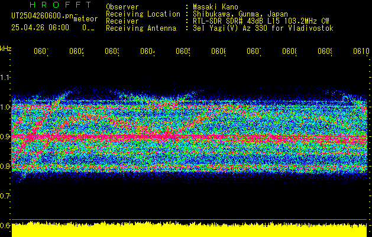
Task: Click the pink 0.9 kHz carrier line
Action: click(x=189, y=137)
